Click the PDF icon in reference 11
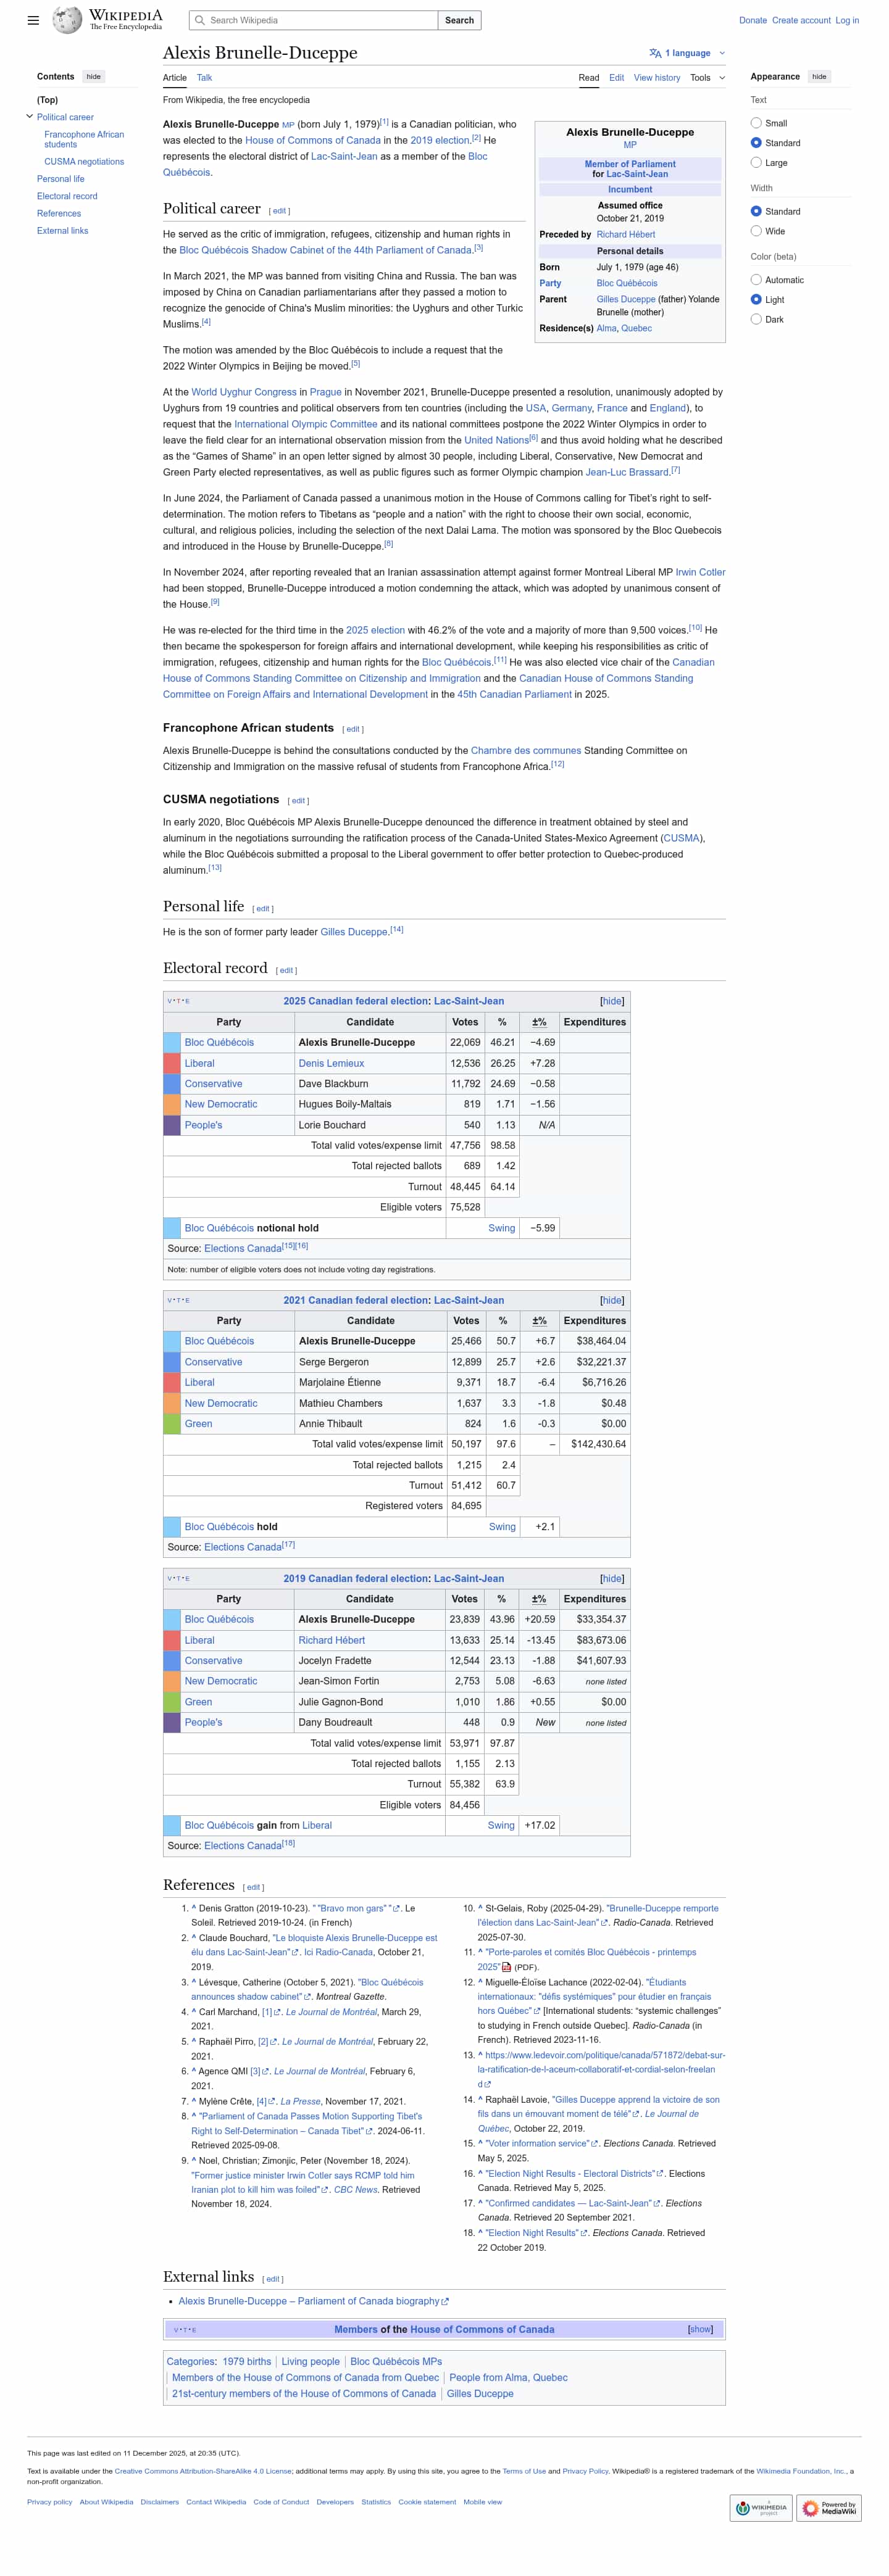 click(x=507, y=1966)
